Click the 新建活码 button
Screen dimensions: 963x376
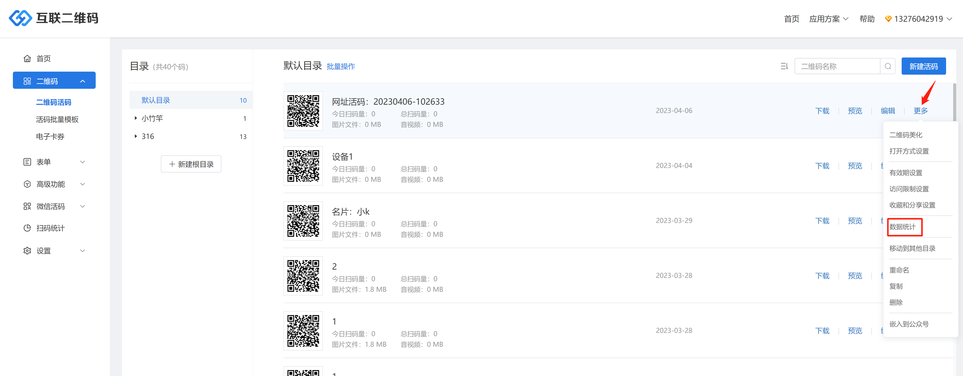pos(923,66)
